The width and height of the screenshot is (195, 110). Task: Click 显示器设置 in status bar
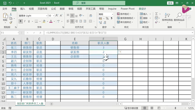[x=131, y=108]
